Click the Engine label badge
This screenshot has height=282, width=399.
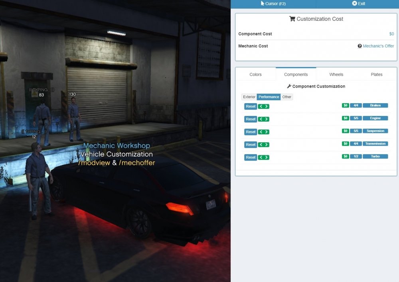click(x=375, y=118)
